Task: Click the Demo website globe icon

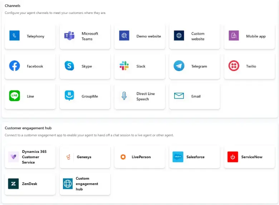Action: click(124, 35)
